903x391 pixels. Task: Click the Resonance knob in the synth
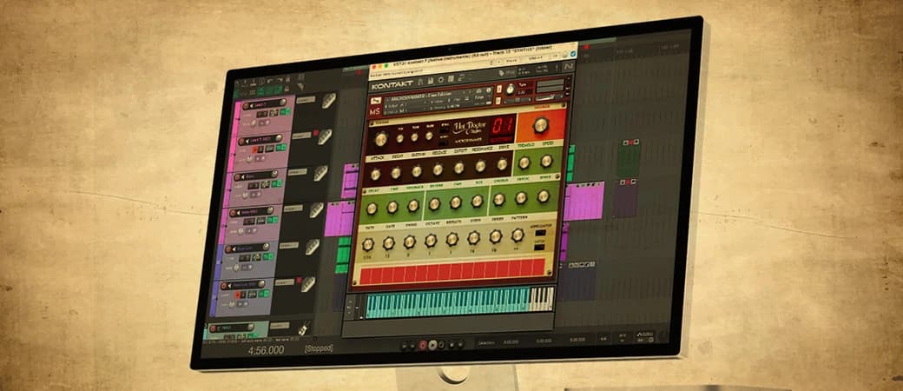point(480,166)
